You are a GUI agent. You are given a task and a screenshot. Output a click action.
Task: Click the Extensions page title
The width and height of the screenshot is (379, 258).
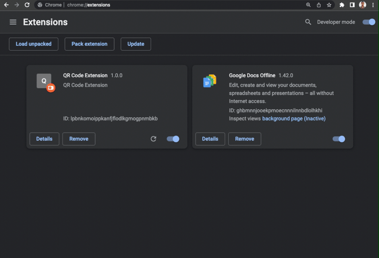point(45,22)
